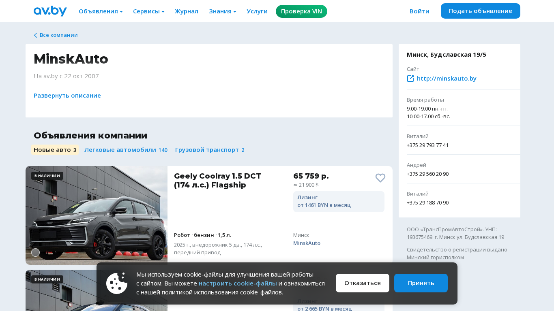Open the Geely Coolray car photo

click(97, 215)
